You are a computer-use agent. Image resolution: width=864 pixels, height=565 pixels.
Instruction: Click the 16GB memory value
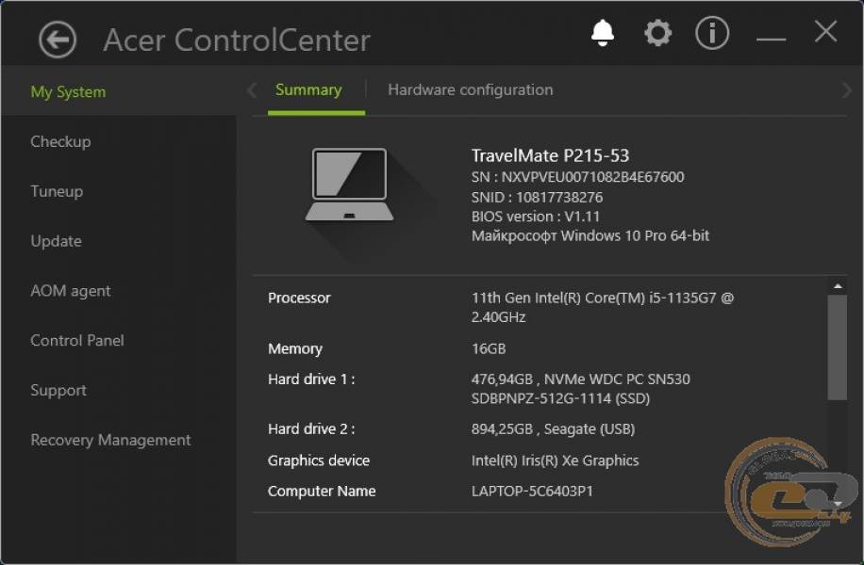pos(489,348)
